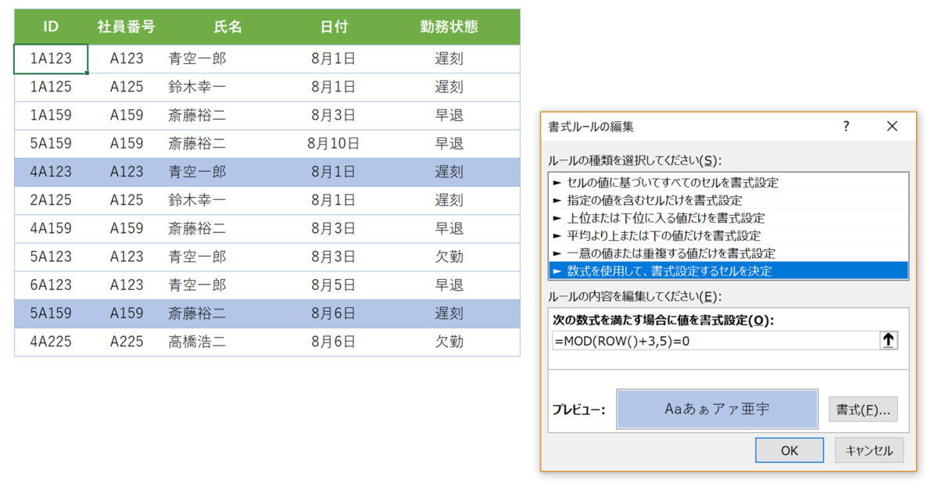Select rule 指定の値を含むセルだけを書式設定

[x=664, y=200]
